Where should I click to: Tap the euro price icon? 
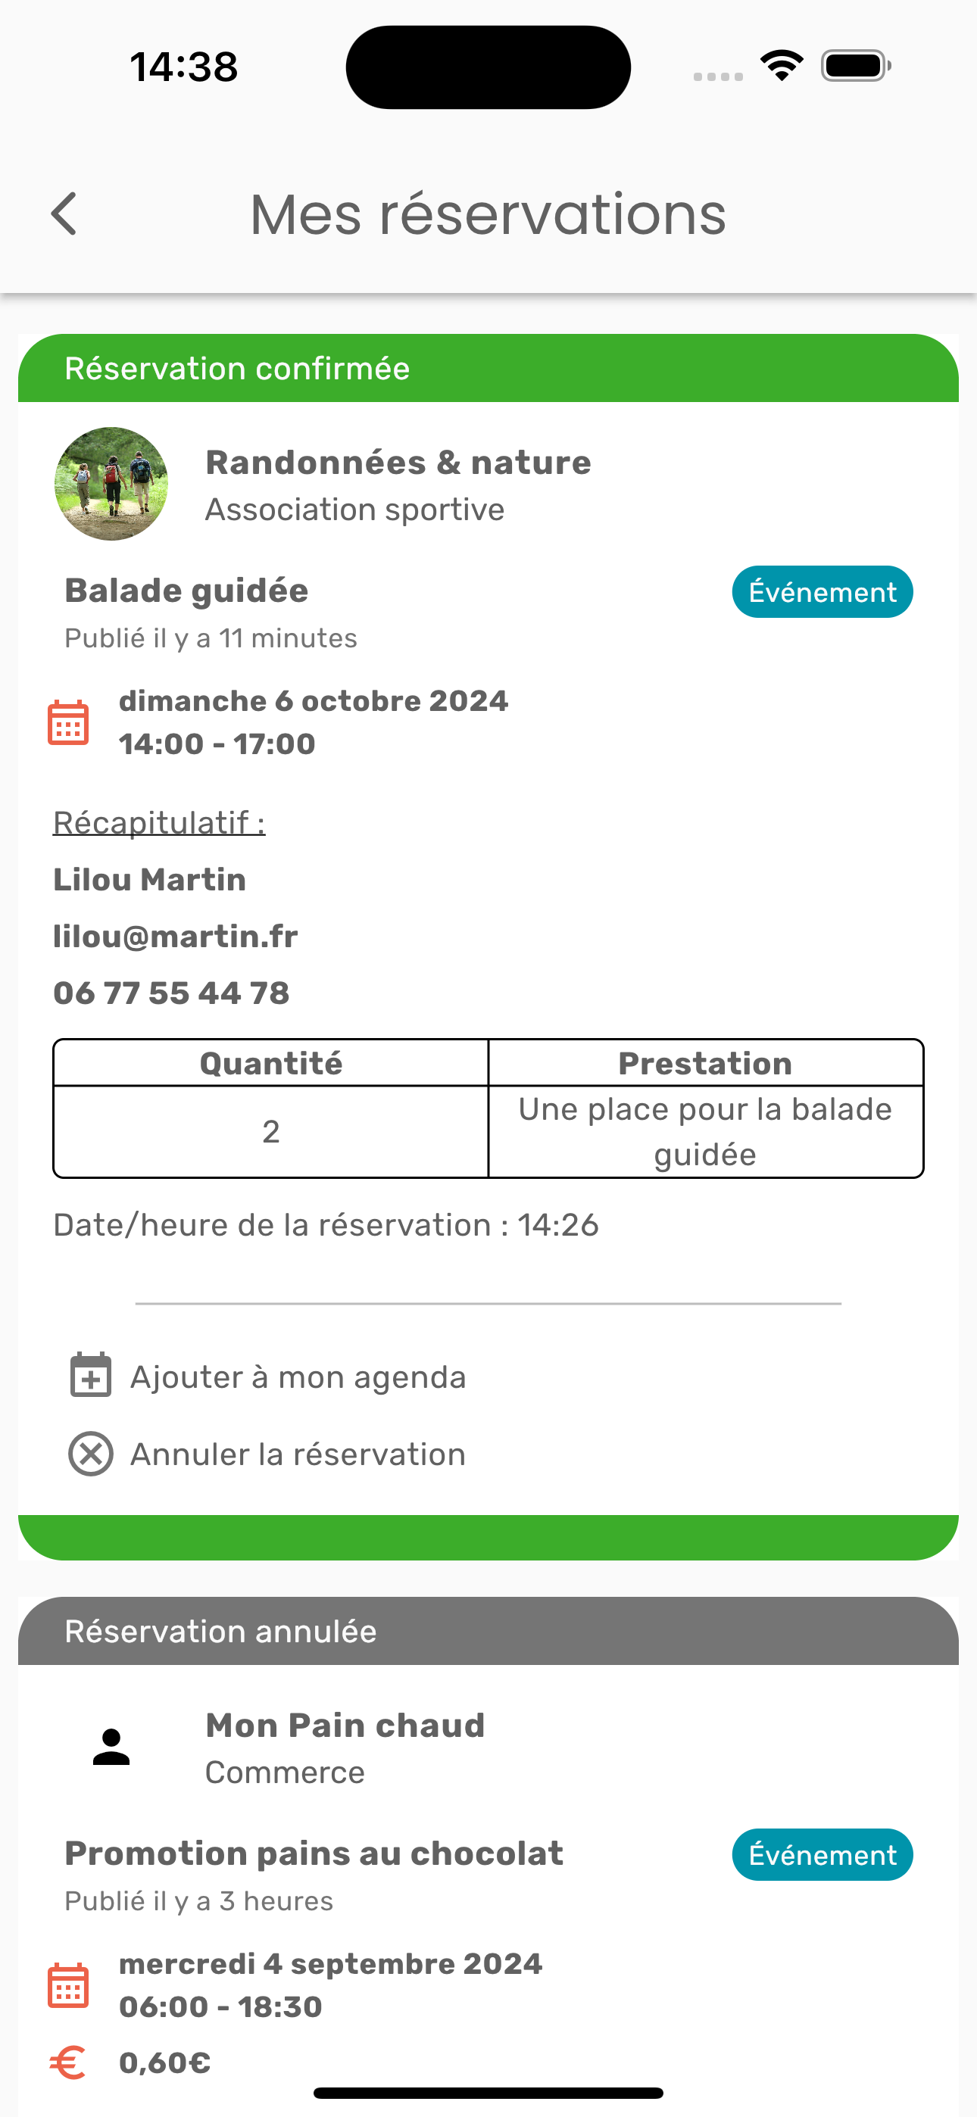pyautogui.click(x=68, y=2062)
